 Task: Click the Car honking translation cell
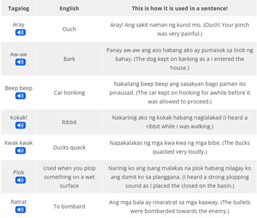click(x=69, y=93)
